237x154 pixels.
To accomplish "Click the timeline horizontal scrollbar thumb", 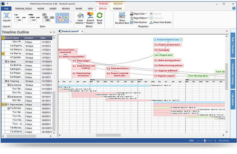I will coord(108,135).
